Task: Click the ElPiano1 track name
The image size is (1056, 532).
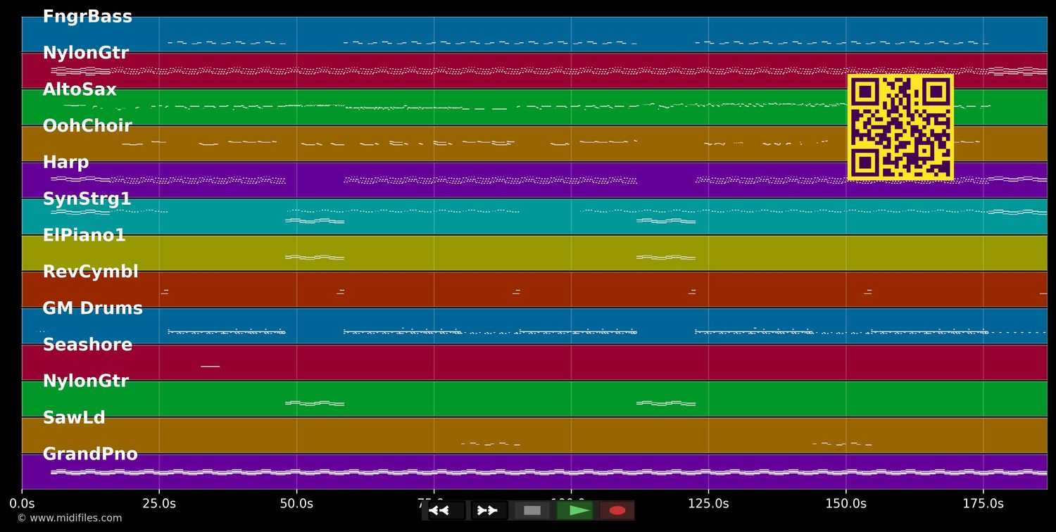Action: (84, 236)
